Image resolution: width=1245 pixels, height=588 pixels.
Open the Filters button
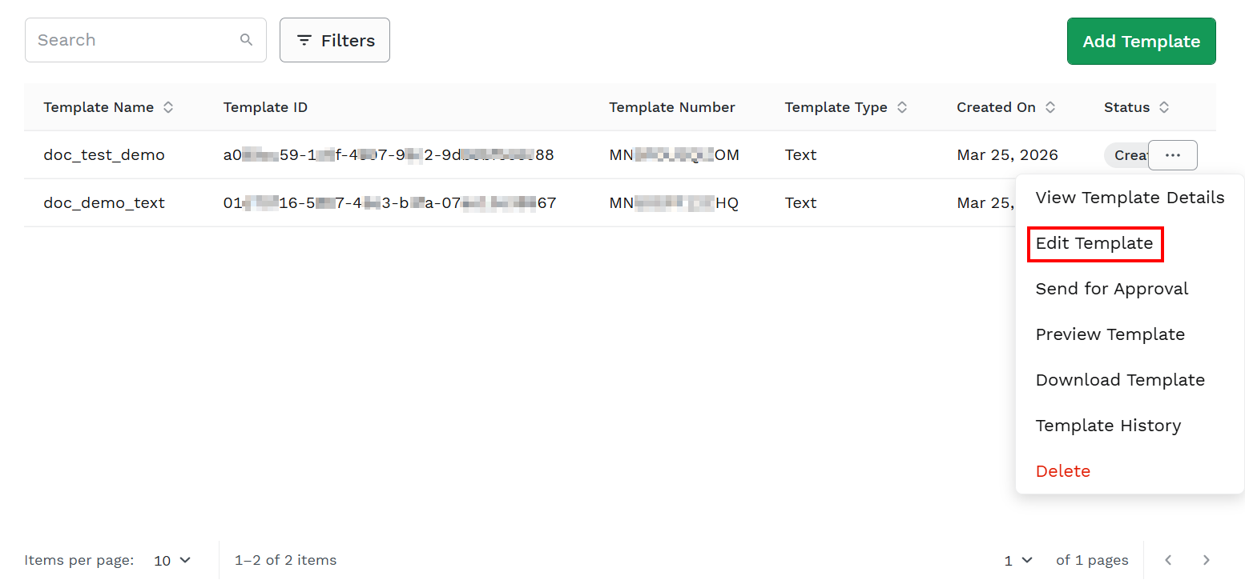335,40
